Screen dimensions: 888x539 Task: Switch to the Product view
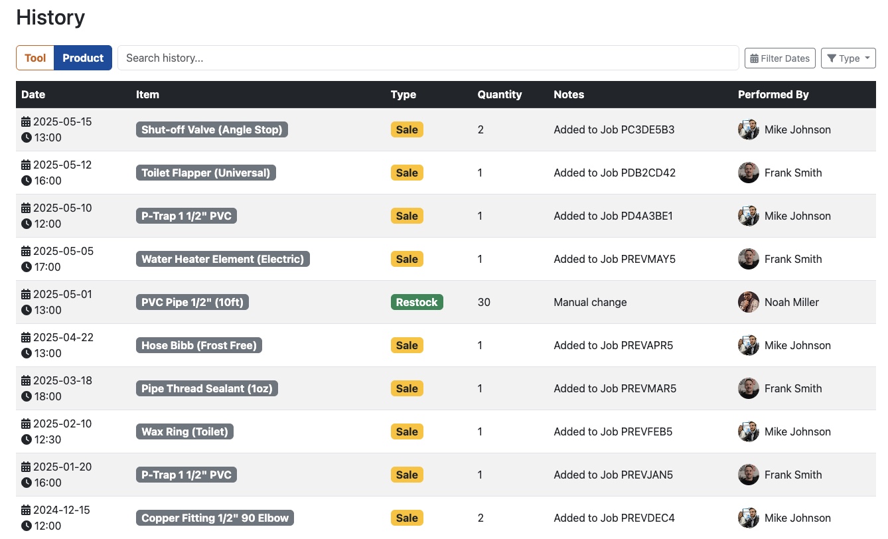click(82, 58)
